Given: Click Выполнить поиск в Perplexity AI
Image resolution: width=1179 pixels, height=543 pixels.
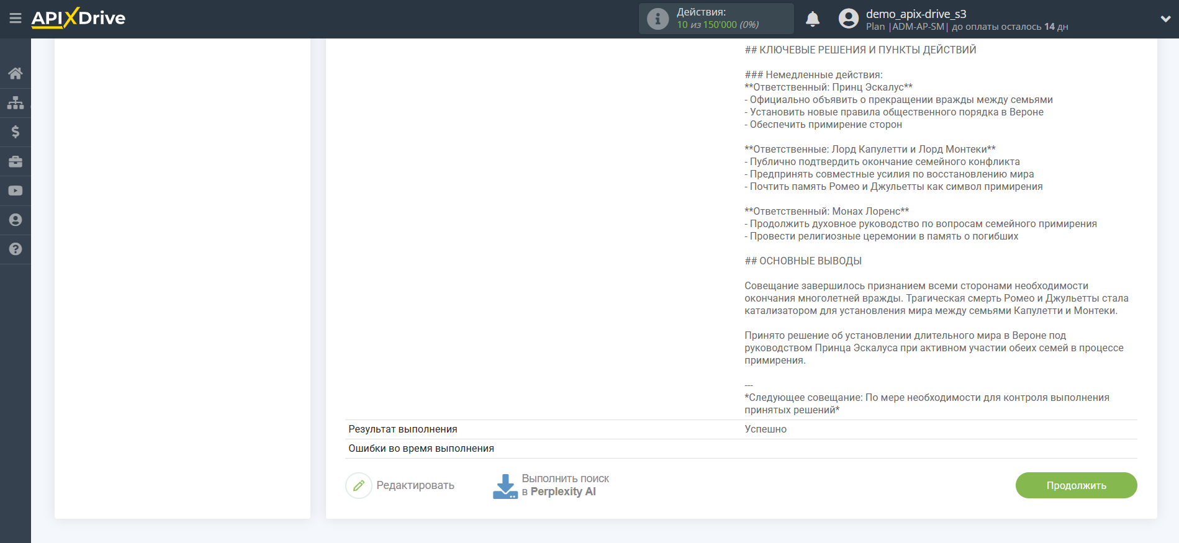Looking at the screenshot, I should tap(565, 485).
